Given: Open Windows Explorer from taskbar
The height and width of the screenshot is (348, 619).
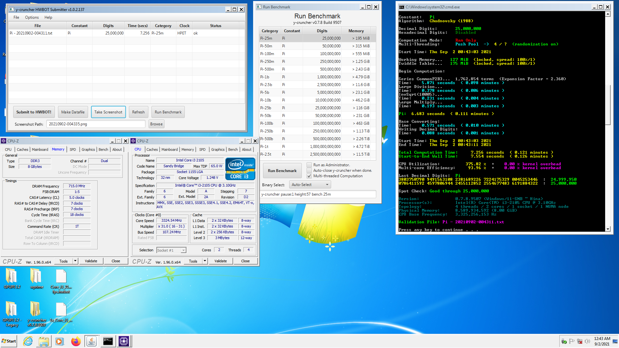Looking at the screenshot, I should click(44, 341).
